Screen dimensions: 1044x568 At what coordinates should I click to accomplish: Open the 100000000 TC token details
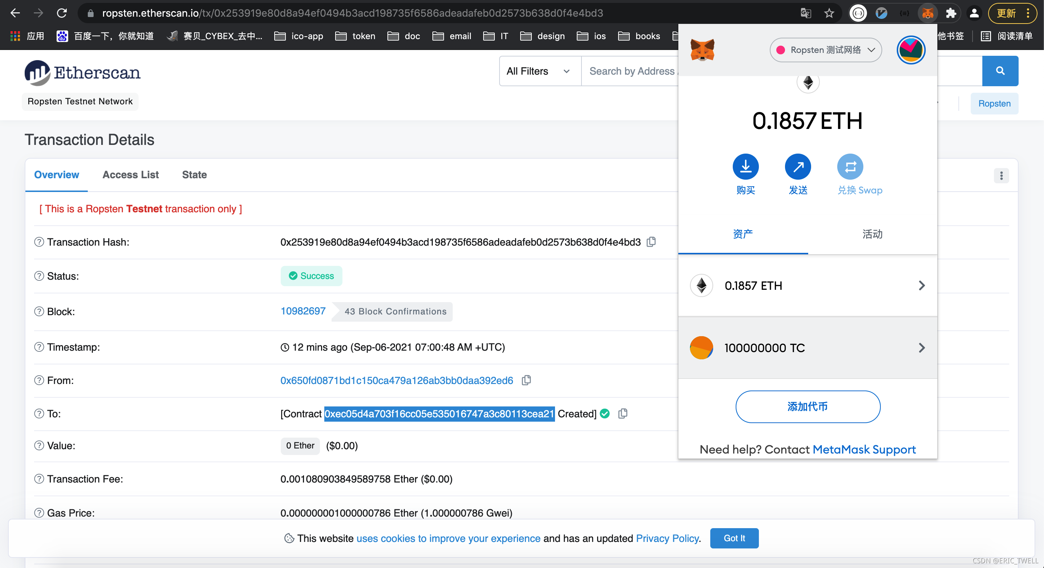[807, 348]
